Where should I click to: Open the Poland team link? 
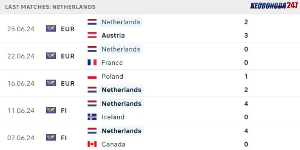pyautogui.click(x=112, y=76)
